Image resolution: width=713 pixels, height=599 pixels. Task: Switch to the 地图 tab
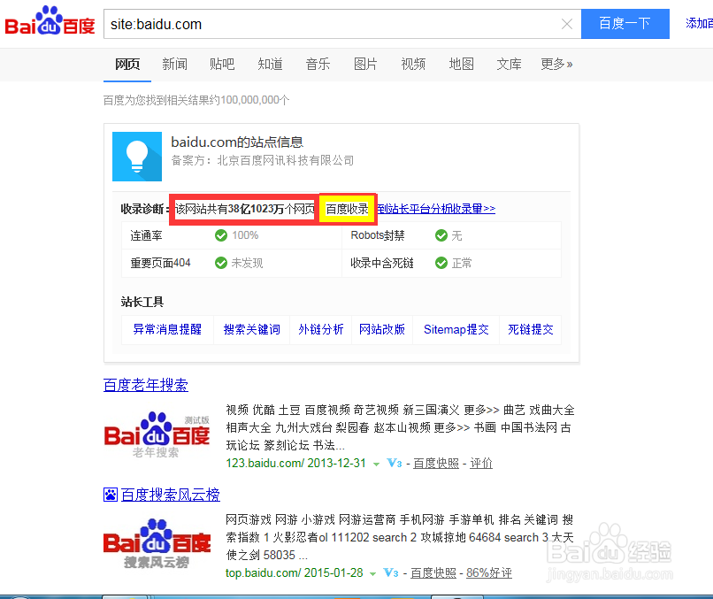point(462,64)
